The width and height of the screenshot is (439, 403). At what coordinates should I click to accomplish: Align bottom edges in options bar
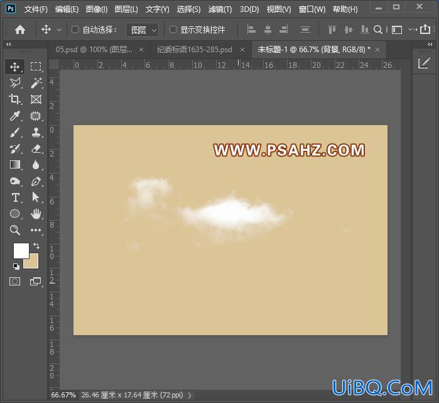pyautogui.click(x=364, y=30)
